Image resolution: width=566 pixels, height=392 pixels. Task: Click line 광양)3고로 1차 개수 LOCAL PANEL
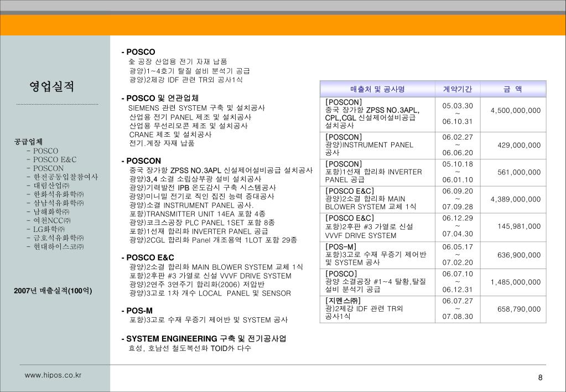210,293
